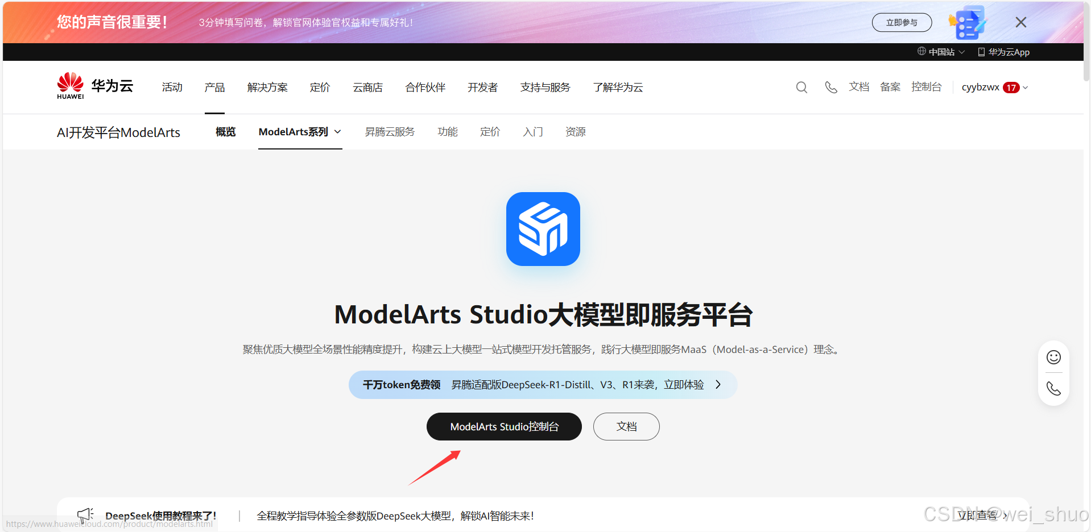The height and width of the screenshot is (532, 1091).
Task: Click the 千万token免费领 promo banner
Action: coord(543,385)
